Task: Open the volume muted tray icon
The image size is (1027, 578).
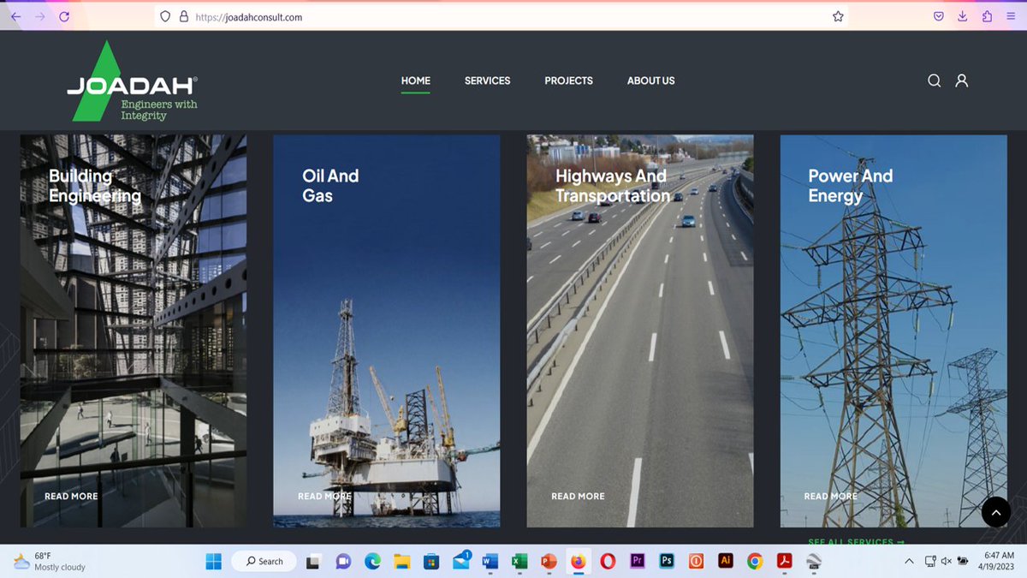Action: 947,562
